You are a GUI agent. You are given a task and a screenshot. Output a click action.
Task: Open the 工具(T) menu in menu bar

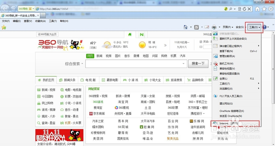53,21
